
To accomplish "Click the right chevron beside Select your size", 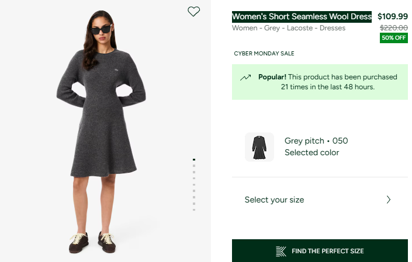I will [389, 200].
